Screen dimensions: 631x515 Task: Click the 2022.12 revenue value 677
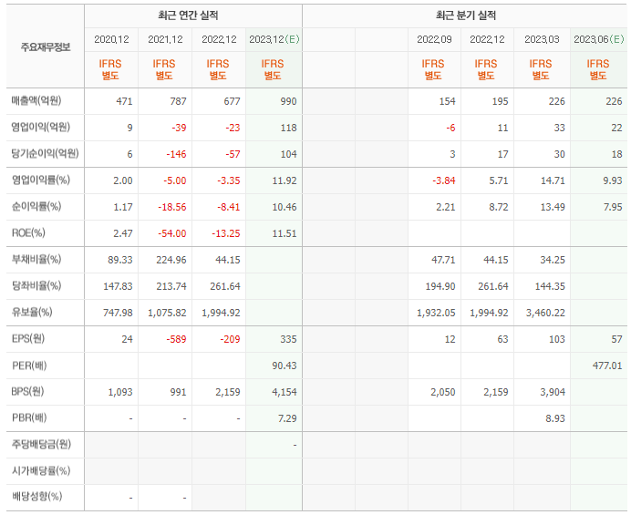(232, 101)
